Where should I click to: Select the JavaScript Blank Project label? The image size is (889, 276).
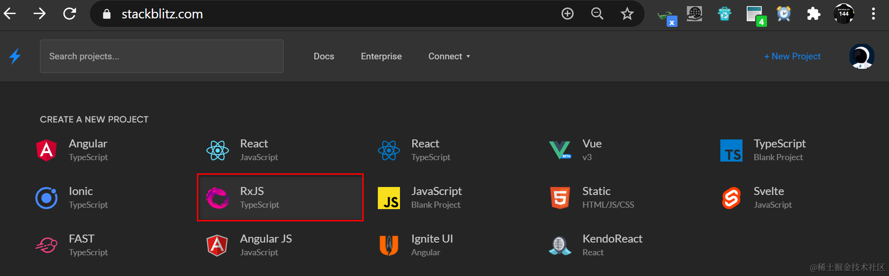pos(436,197)
